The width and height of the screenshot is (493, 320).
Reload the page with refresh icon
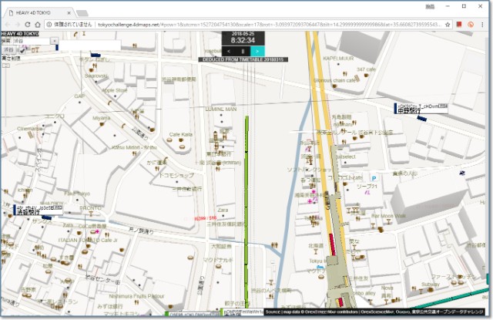pyautogui.click(x=37, y=25)
